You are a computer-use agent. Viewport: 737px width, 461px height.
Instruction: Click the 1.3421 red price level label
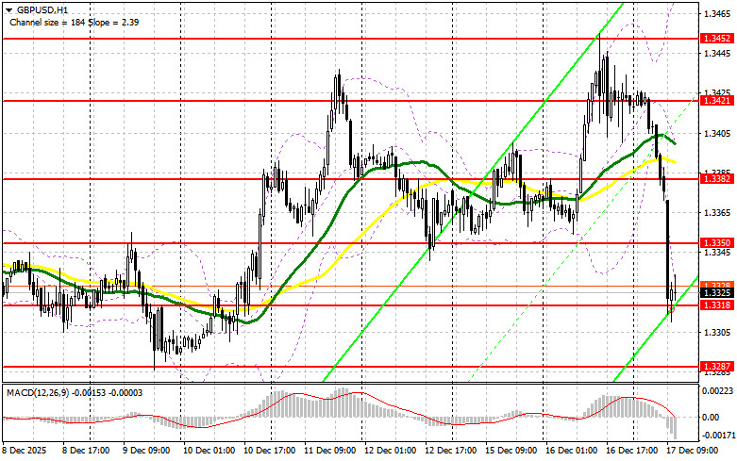(x=717, y=101)
